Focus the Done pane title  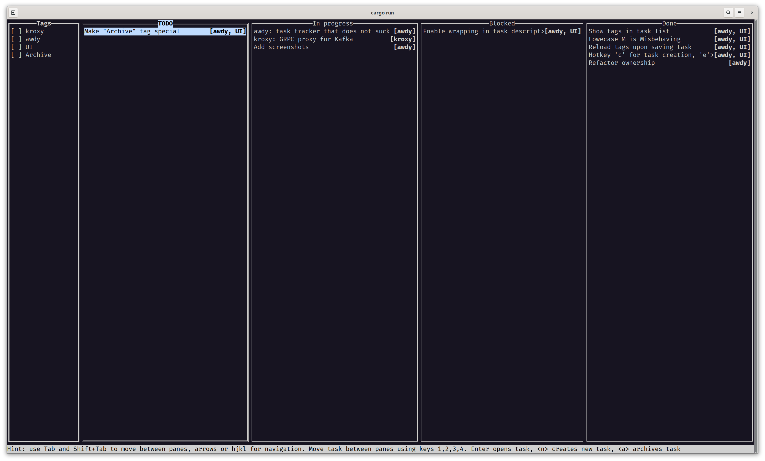click(669, 23)
